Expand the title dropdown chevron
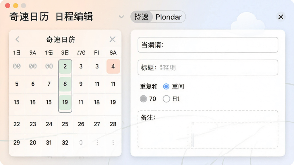Image resolution: width=294 pixels, height=165 pixels. pyautogui.click(x=121, y=17)
